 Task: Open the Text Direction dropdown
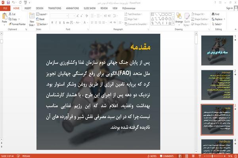coord(133,14)
